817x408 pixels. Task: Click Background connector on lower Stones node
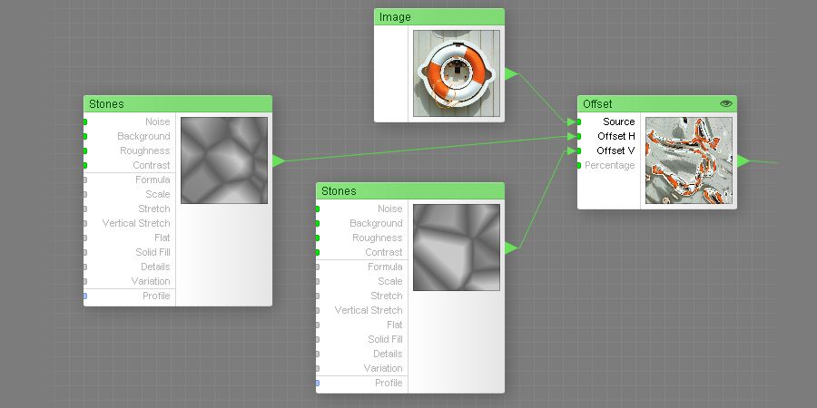(318, 223)
